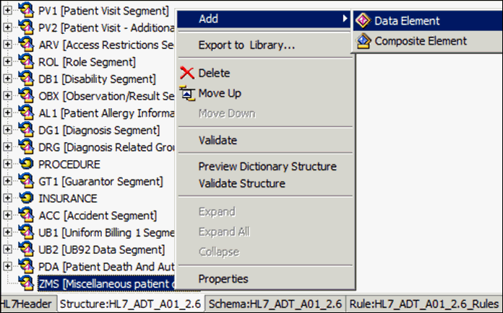Screen dimensions: 503x313
Task: Click the Data Element diamond icon
Action: [x=363, y=21]
